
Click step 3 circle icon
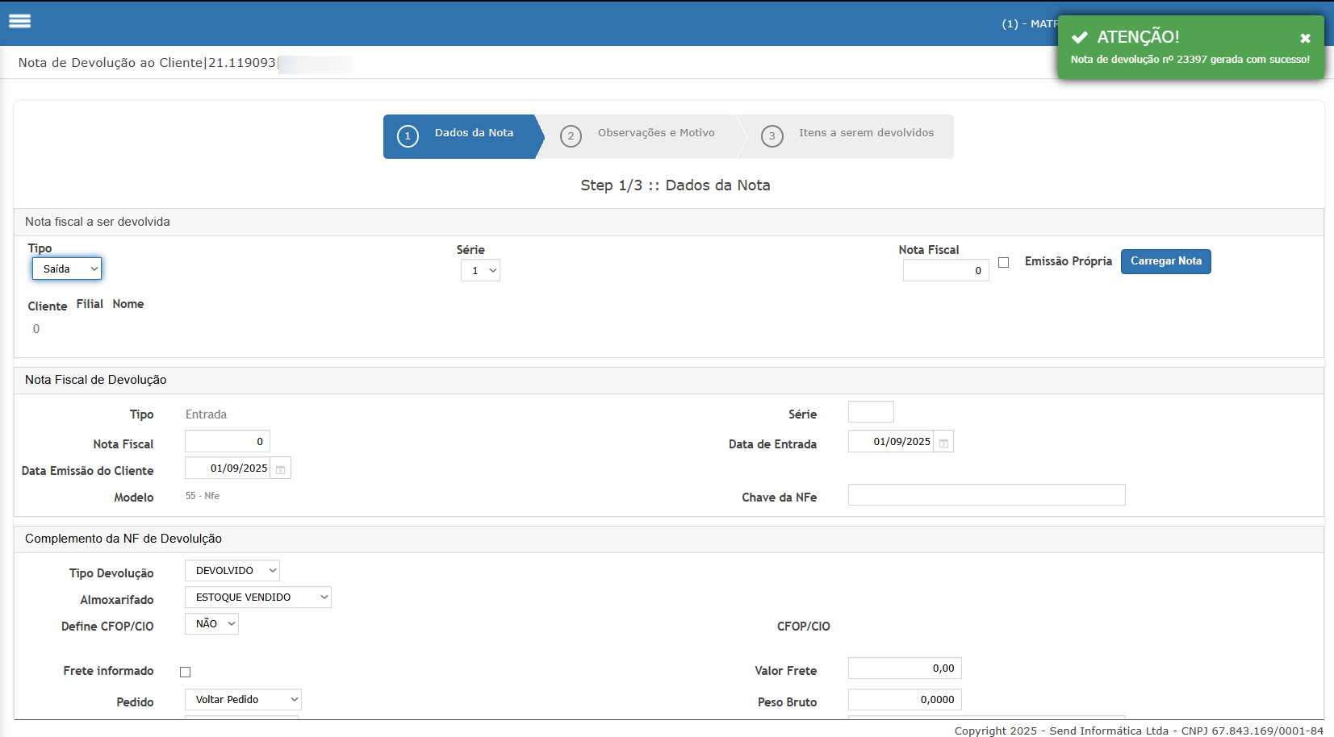[x=772, y=136]
